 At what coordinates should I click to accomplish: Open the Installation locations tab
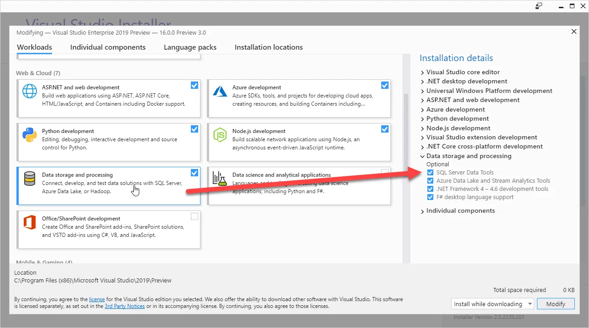pyautogui.click(x=268, y=47)
